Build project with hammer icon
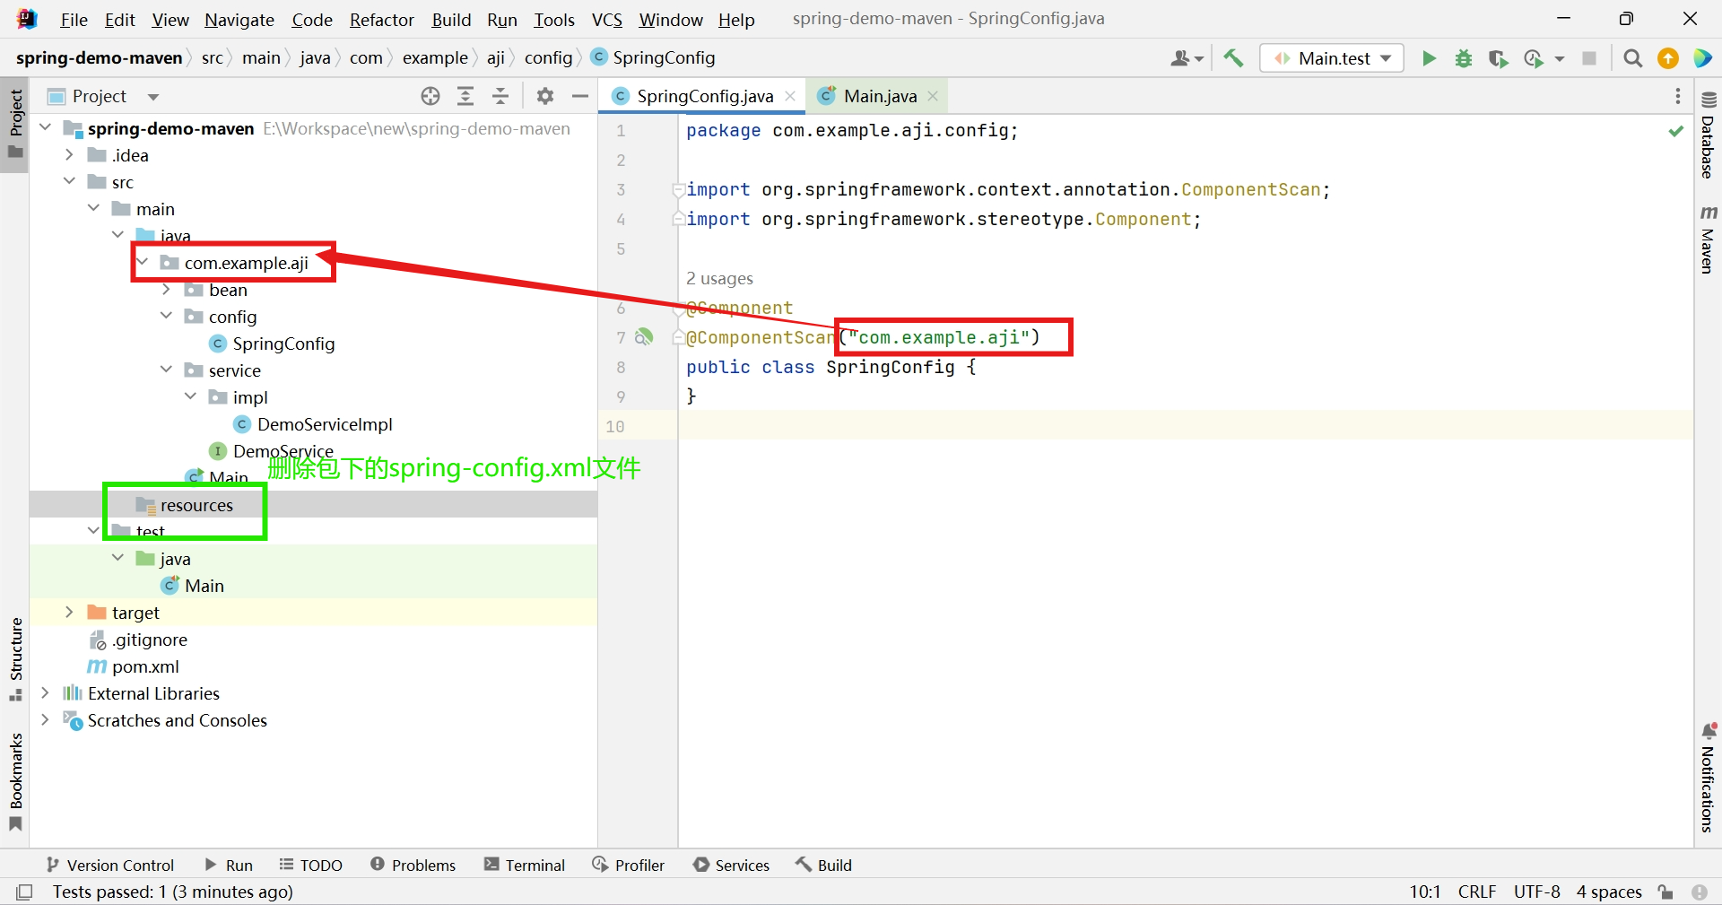The image size is (1722, 905). 1233,58
